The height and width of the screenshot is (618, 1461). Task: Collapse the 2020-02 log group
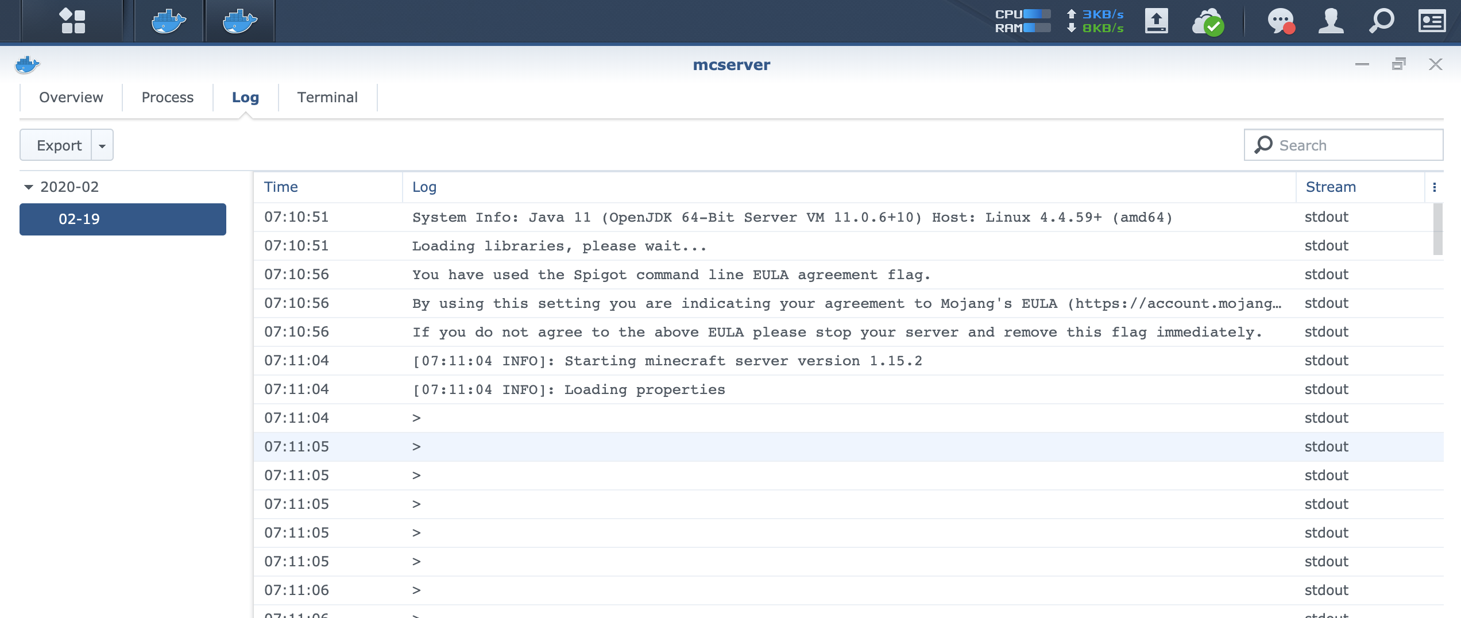pos(27,186)
